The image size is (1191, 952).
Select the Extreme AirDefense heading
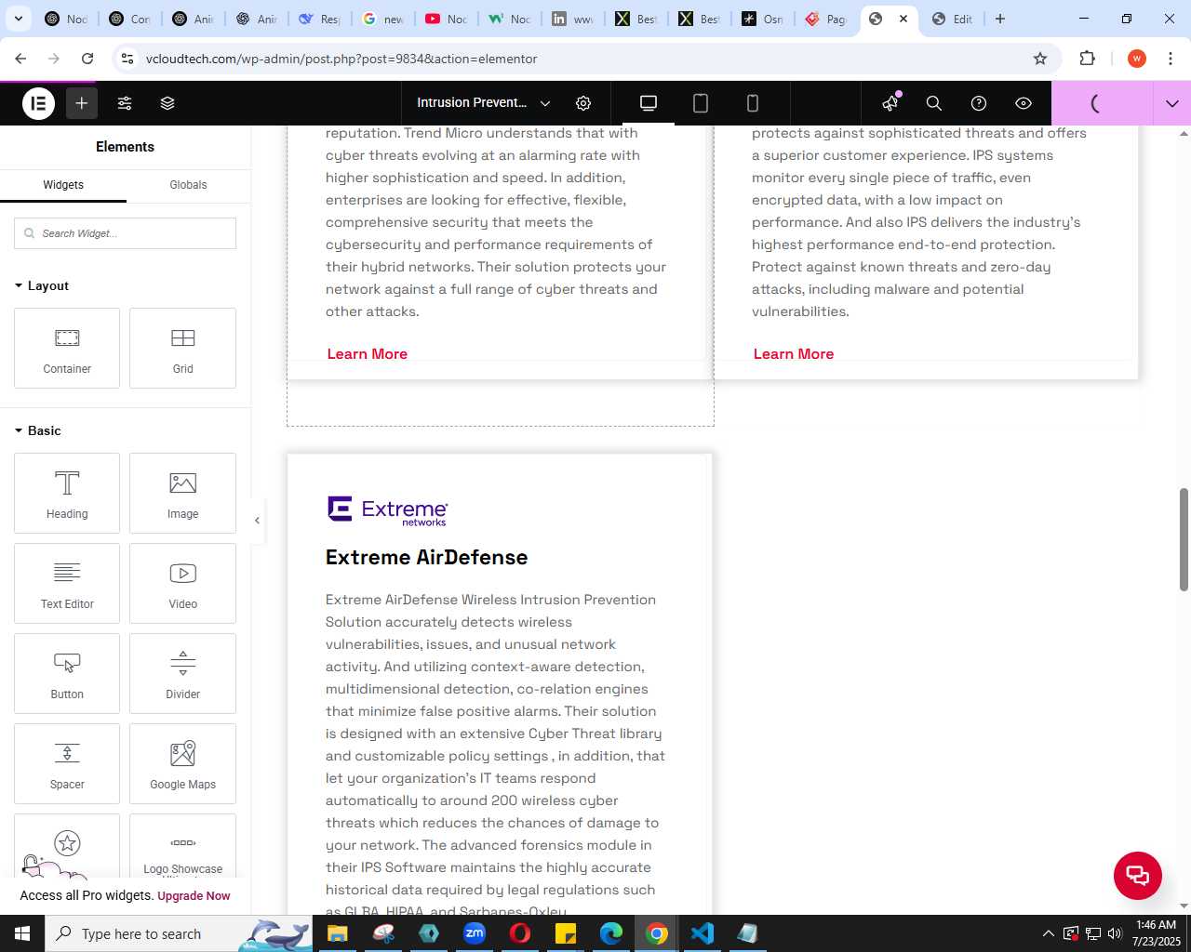click(x=426, y=557)
